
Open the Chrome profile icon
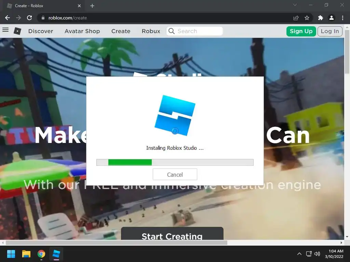[x=332, y=18]
